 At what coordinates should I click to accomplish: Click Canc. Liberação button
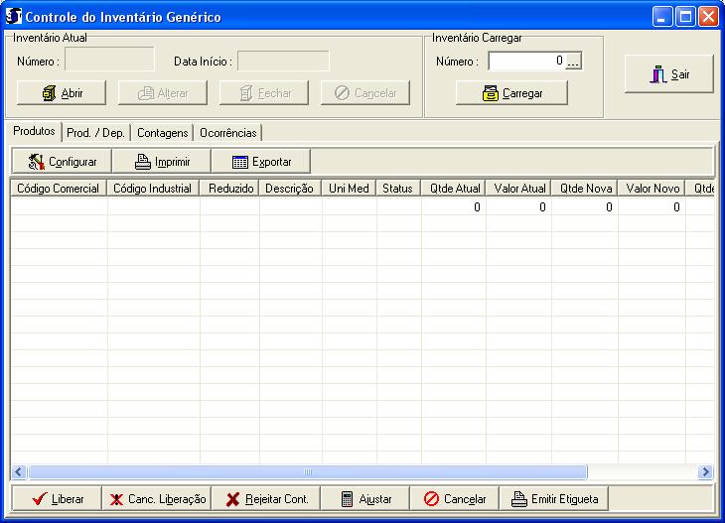(x=157, y=498)
